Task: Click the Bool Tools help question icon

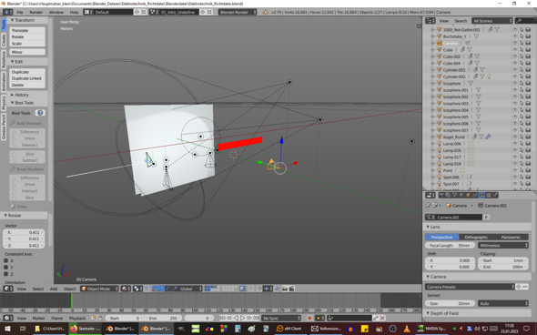Action: click(x=40, y=113)
